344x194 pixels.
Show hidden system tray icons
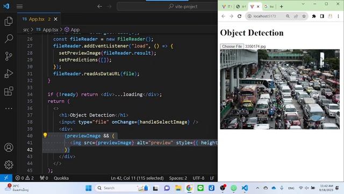(257, 188)
